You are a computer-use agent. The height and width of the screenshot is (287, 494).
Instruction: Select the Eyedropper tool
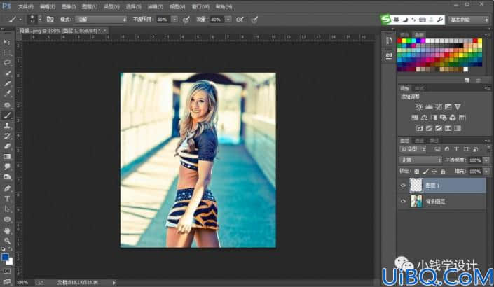coord(7,94)
